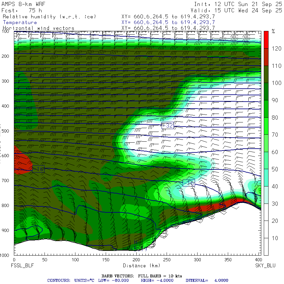
Task: Select the "Fcst: 75 h" forecast hour text
Action: pos(22,10)
